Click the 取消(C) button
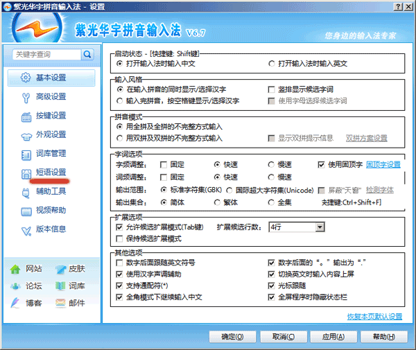Viewport: 416px width, 350px height. pyautogui.click(x=284, y=337)
